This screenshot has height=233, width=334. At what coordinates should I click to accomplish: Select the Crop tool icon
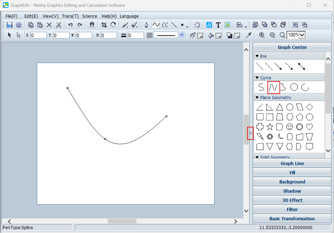tap(104, 25)
